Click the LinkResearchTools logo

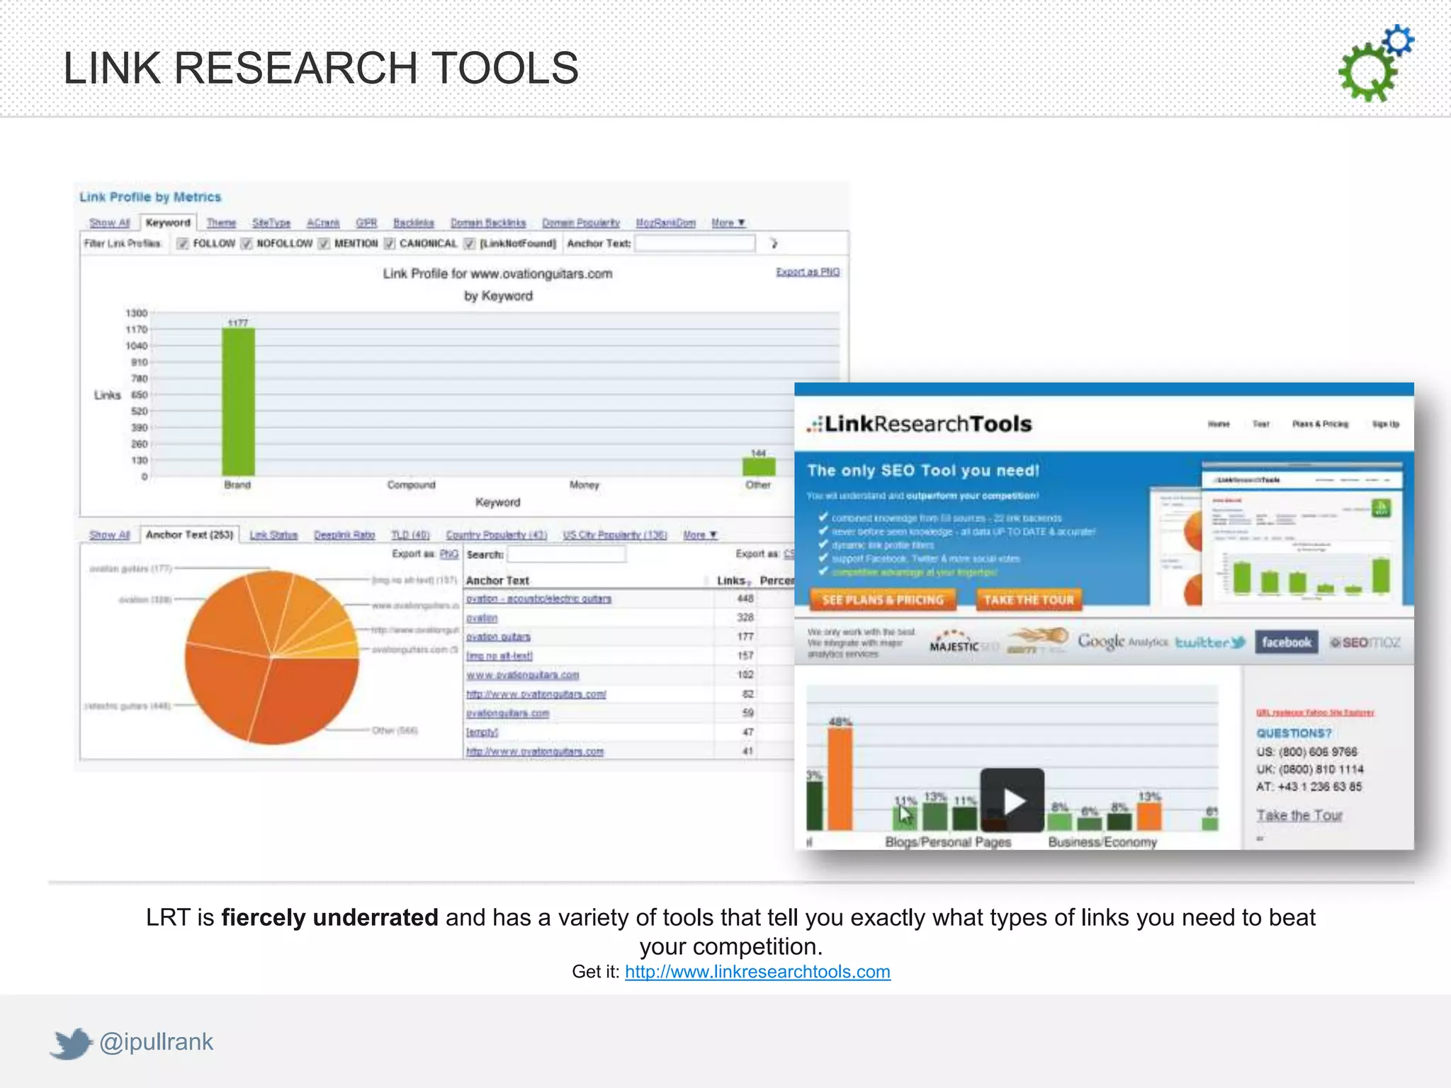[x=919, y=424]
